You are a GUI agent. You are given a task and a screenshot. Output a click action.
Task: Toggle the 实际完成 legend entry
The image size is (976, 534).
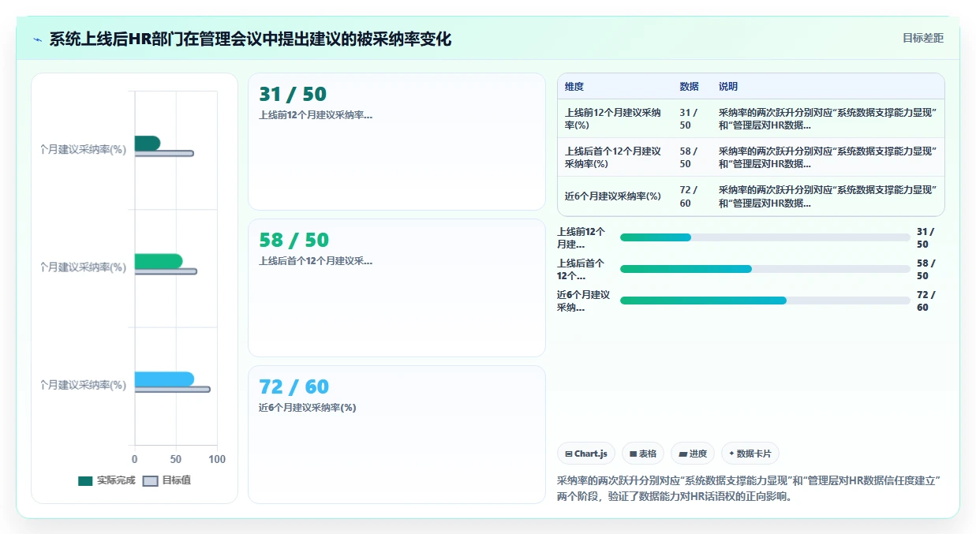pyautogui.click(x=107, y=480)
